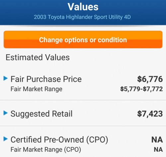166x157 pixels.
Task: Select the Values title in header
Action: tap(83, 7)
